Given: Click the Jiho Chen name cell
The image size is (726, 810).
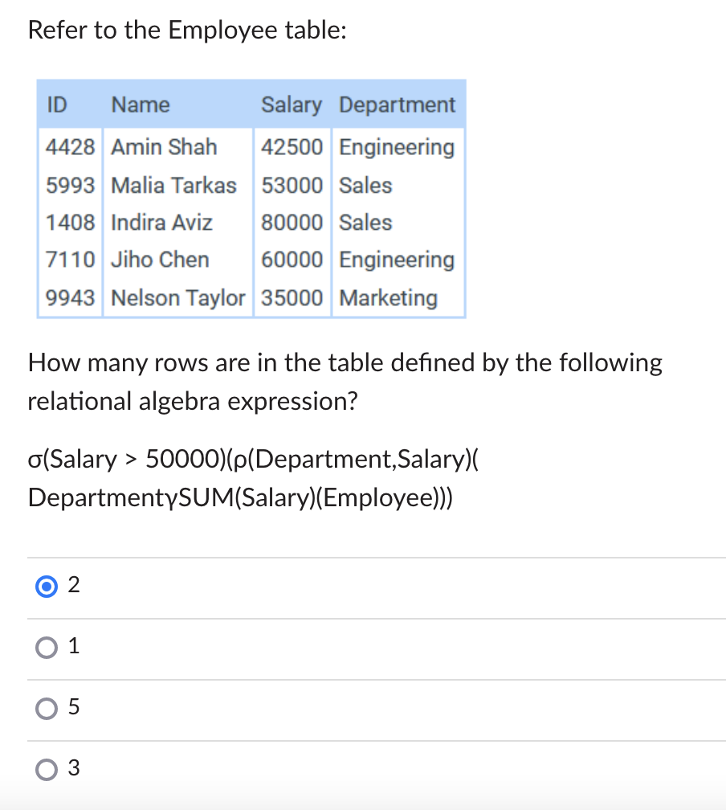Looking at the screenshot, I should [160, 260].
